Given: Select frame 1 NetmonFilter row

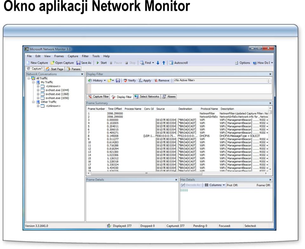Looking at the screenshot, I should [177, 114].
